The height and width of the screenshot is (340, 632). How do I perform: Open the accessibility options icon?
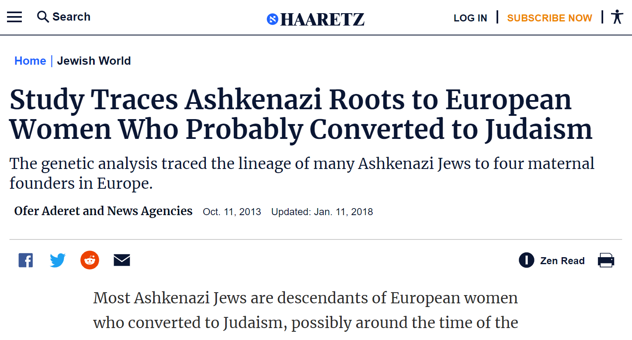[617, 17]
